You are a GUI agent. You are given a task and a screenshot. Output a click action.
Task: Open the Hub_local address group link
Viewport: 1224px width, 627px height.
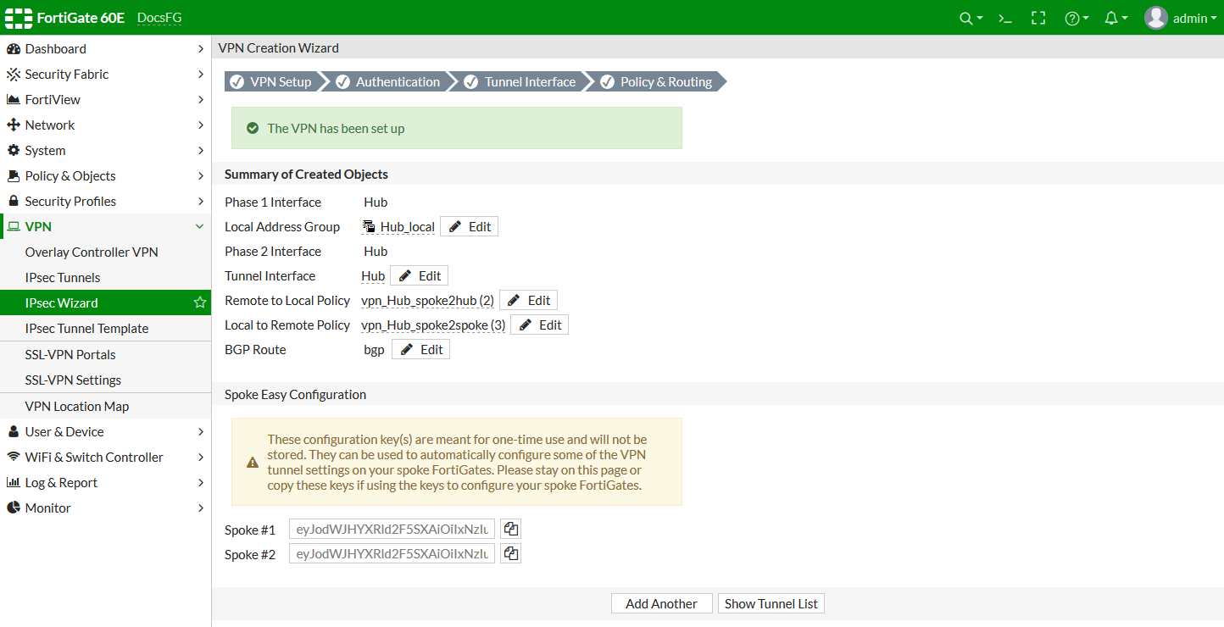[x=405, y=226]
